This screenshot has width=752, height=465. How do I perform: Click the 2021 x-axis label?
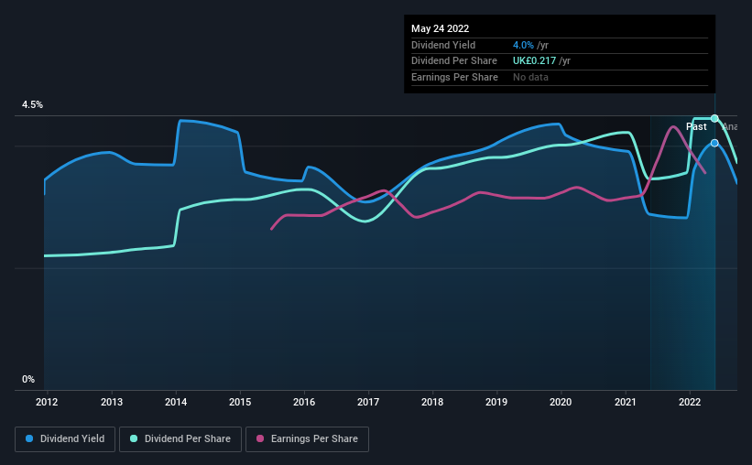tap(626, 402)
